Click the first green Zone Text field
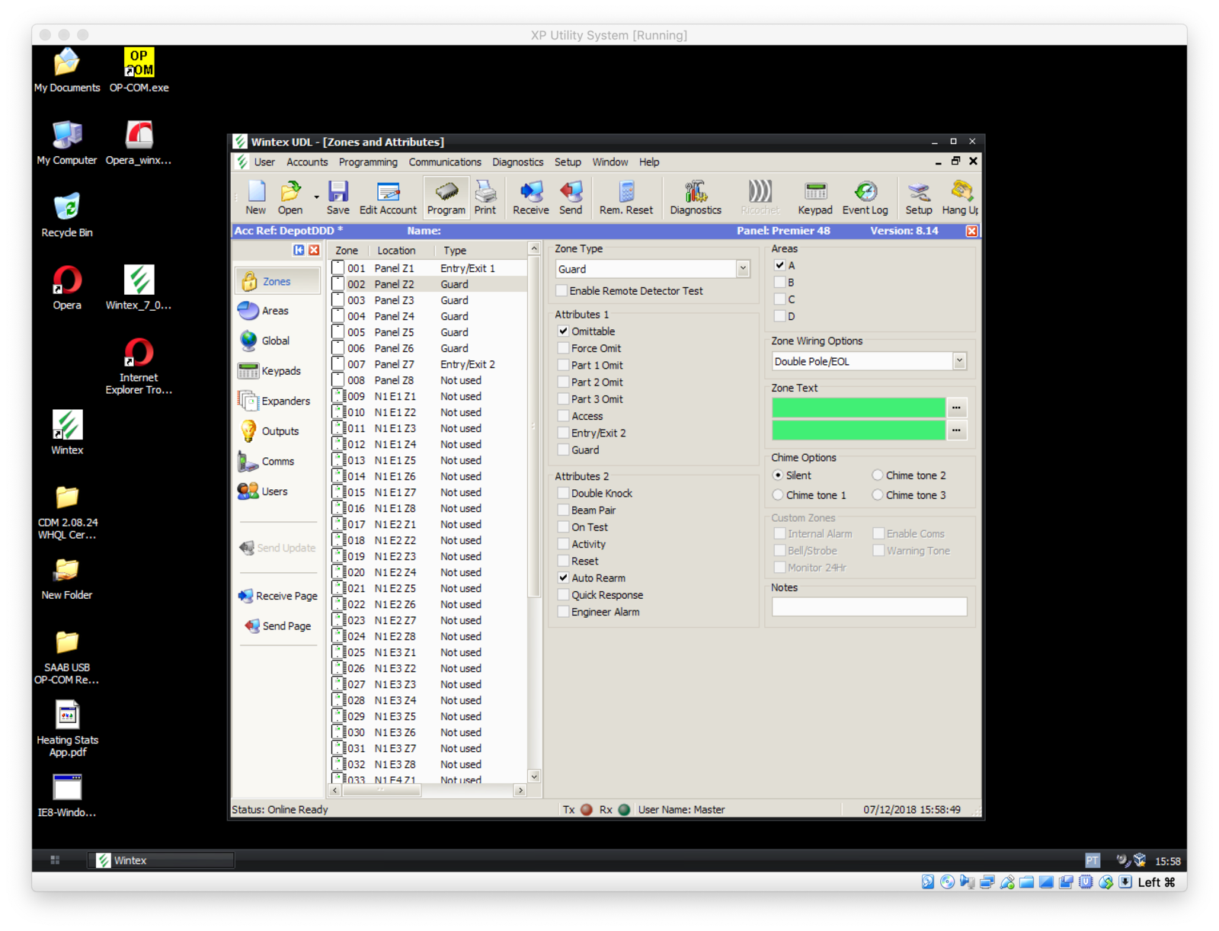 click(859, 408)
